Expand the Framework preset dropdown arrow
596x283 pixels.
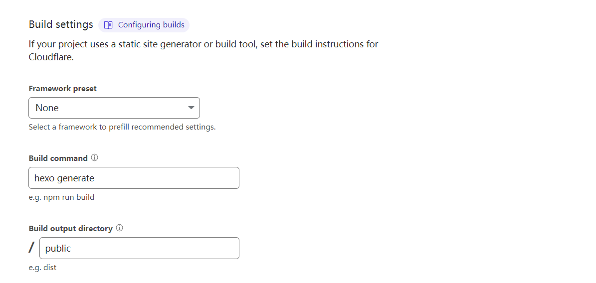191,108
